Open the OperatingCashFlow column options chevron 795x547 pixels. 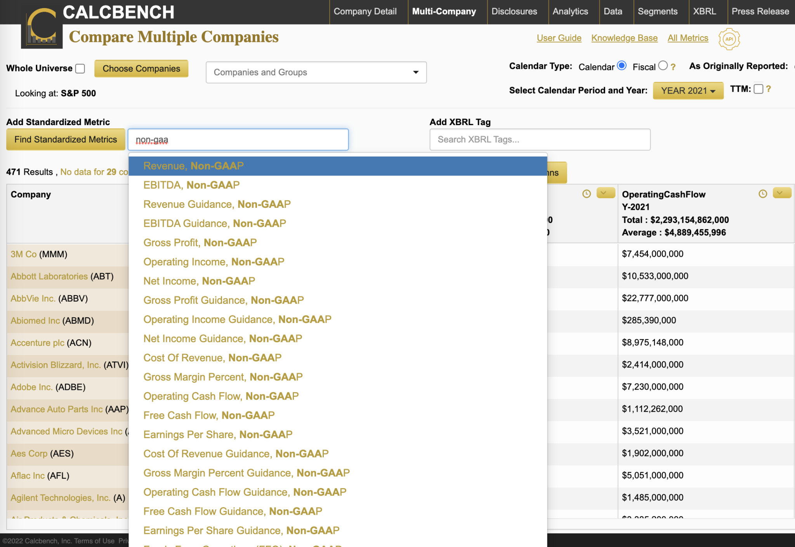[x=781, y=193]
